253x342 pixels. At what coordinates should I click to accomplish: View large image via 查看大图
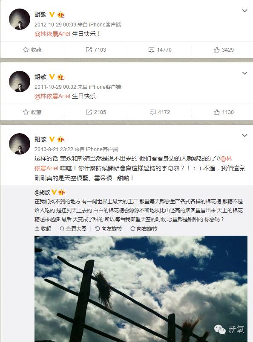[x=73, y=228]
